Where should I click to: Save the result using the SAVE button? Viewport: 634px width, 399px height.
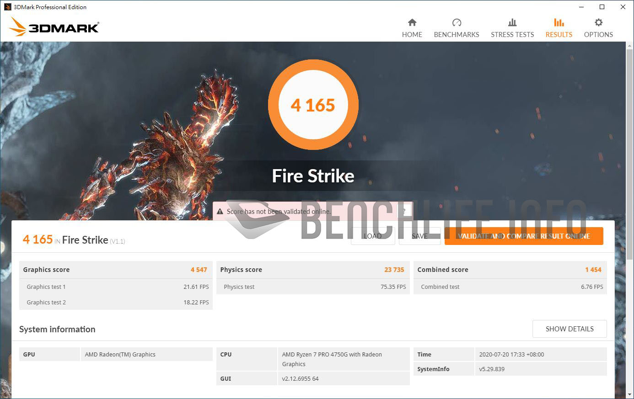[419, 236]
